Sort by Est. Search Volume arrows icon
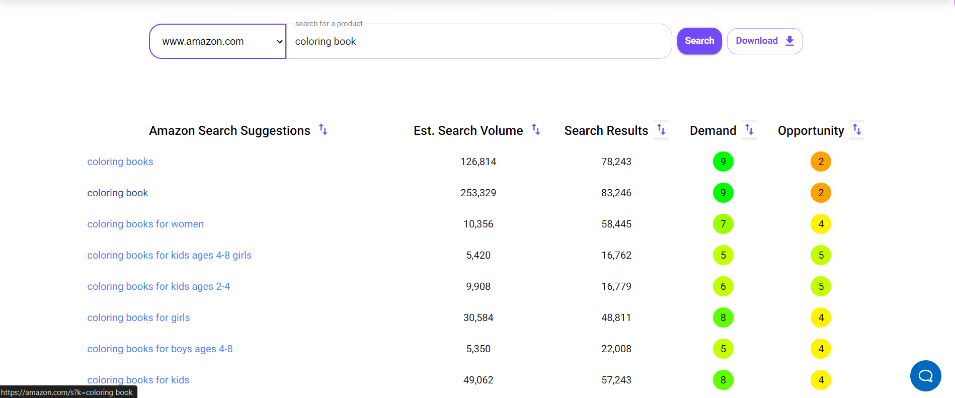 pos(536,130)
